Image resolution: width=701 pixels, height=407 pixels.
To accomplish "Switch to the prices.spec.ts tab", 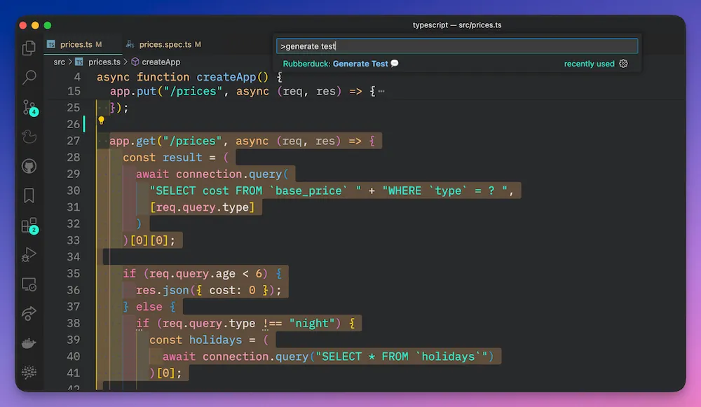I will pos(165,45).
